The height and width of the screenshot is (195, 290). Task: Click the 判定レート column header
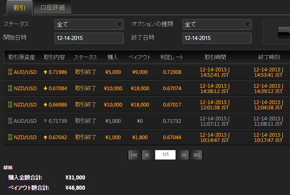coord(171,57)
